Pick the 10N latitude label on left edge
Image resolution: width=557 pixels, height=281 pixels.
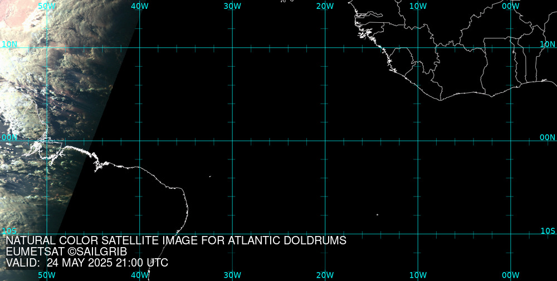(x=9, y=44)
